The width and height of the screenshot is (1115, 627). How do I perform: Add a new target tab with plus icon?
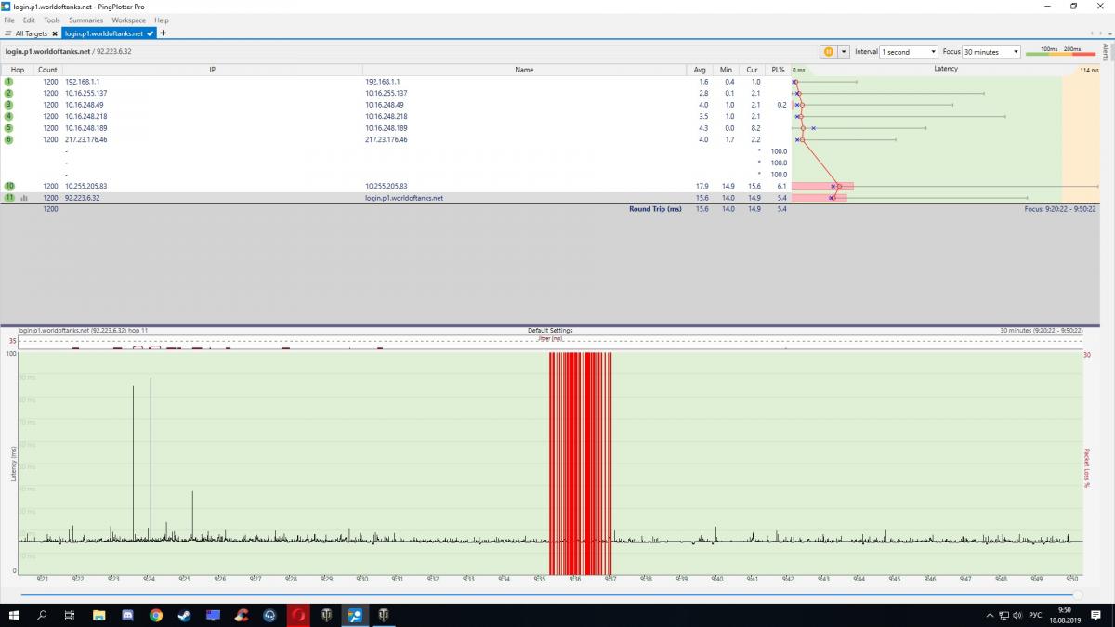(x=164, y=33)
